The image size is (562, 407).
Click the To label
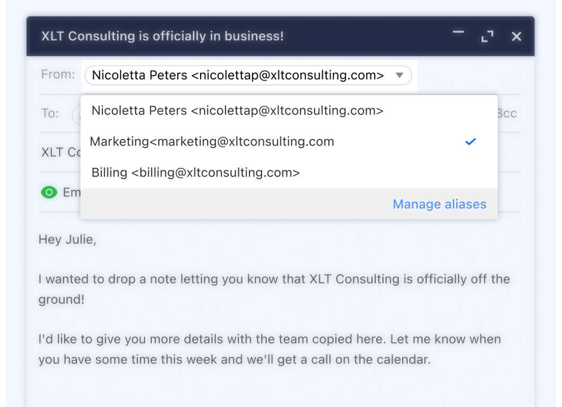50,113
